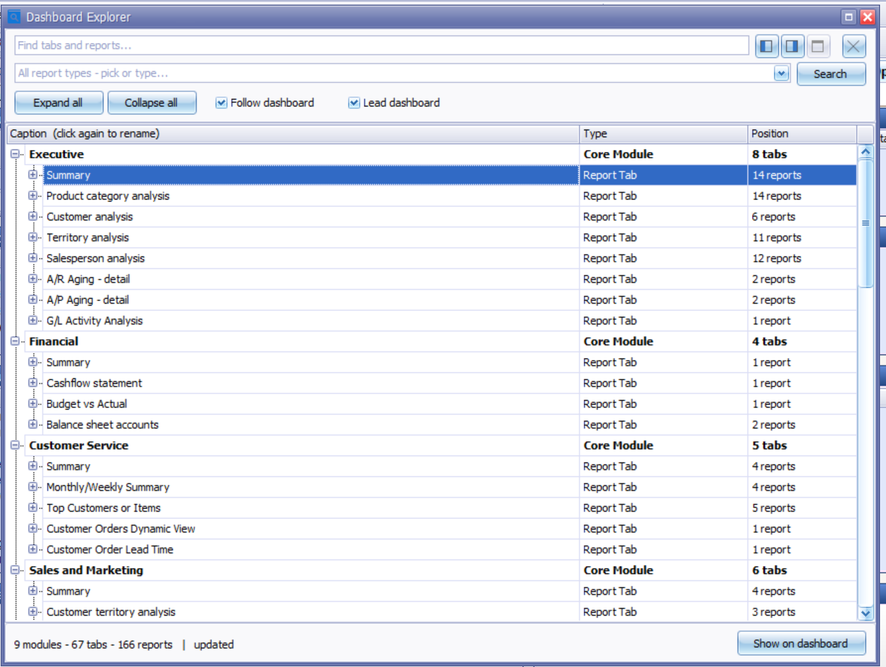The height and width of the screenshot is (667, 886).
Task: Click the scrollbar down arrow
Action: click(866, 614)
